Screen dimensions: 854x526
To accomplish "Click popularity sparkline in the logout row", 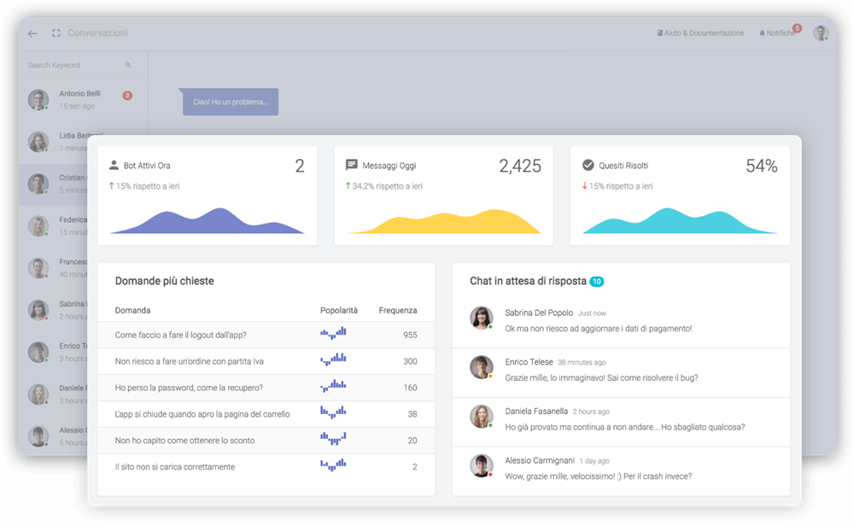I will click(x=333, y=333).
